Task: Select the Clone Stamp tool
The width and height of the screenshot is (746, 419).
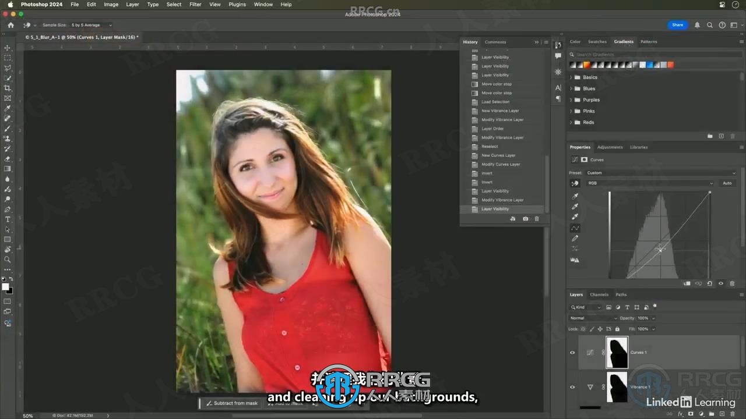Action: 8,139
